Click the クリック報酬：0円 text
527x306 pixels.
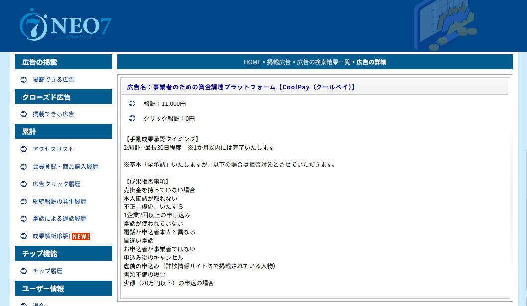click(x=169, y=119)
